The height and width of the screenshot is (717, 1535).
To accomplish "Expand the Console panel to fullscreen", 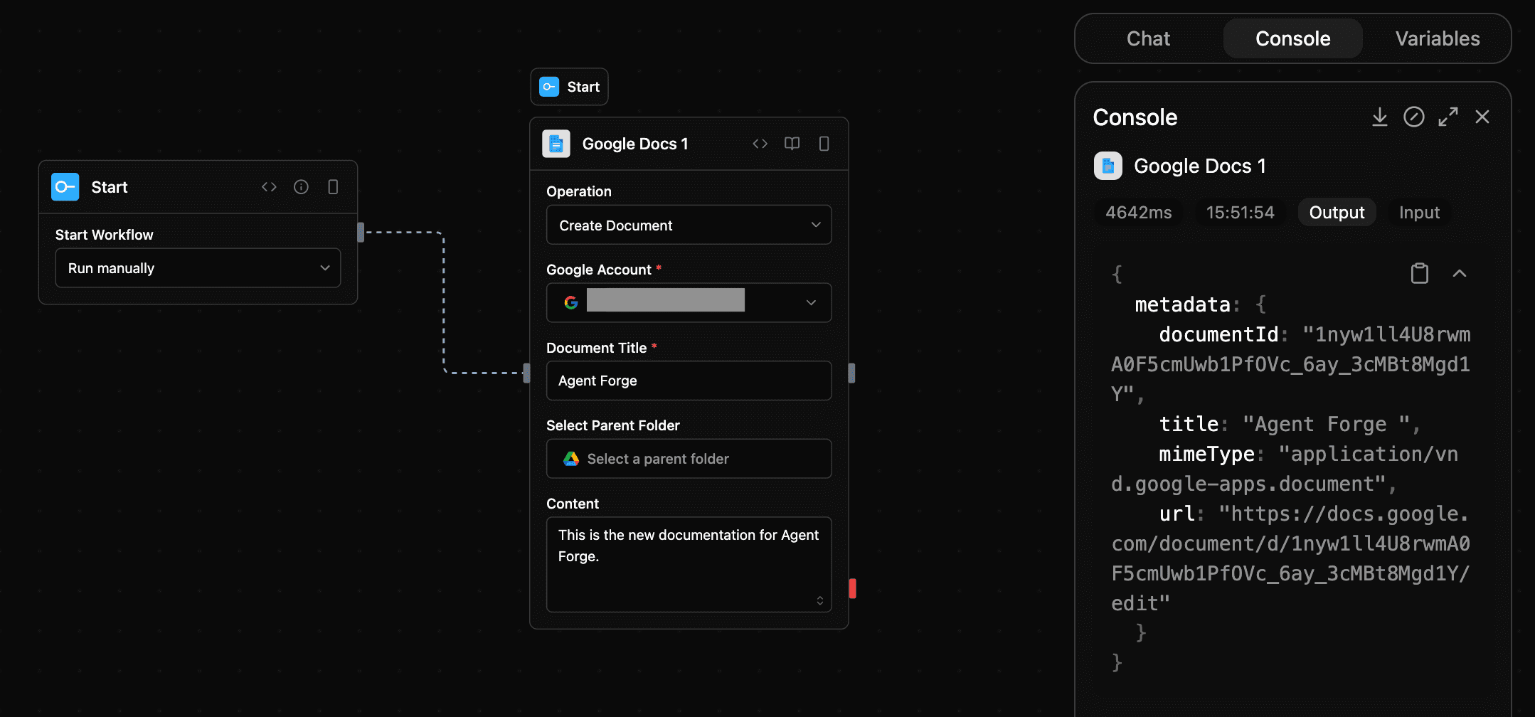I will click(x=1448, y=117).
